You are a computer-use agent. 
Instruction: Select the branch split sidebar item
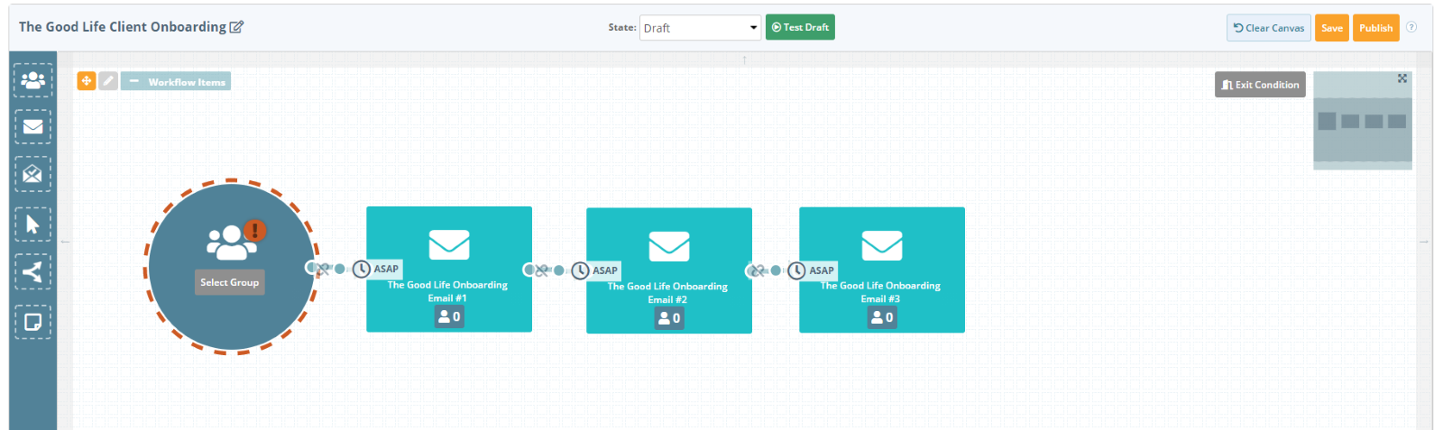pos(32,271)
